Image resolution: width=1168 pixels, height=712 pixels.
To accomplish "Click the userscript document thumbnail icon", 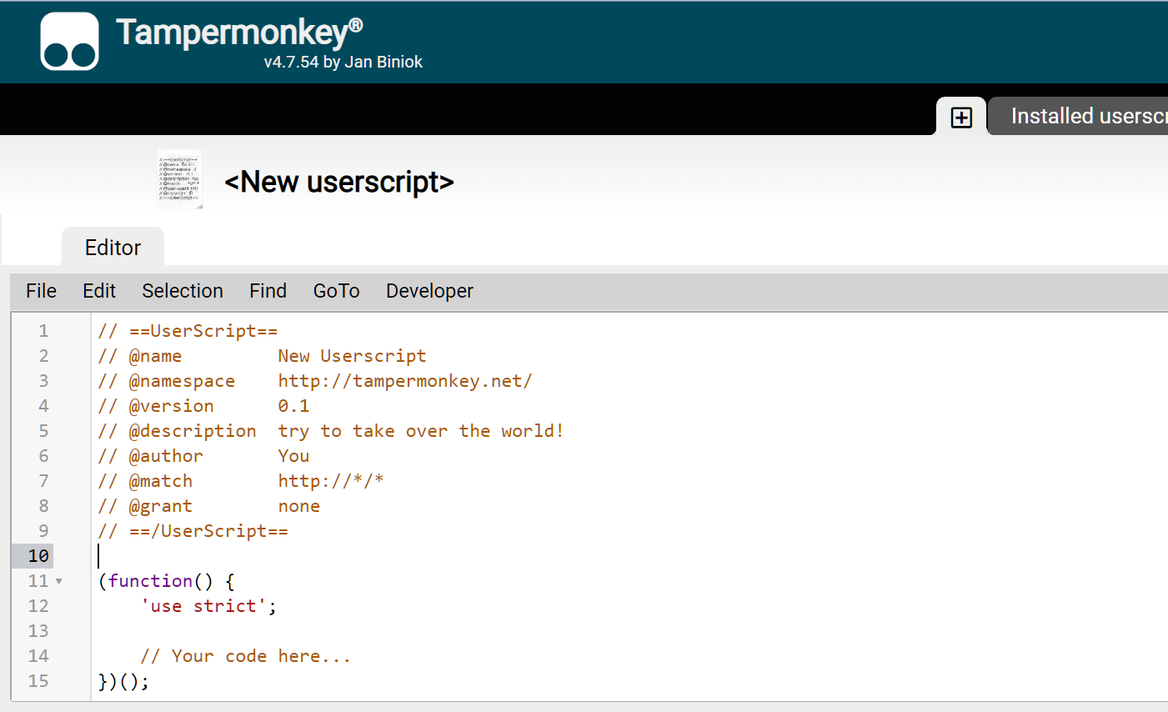I will pos(179,179).
